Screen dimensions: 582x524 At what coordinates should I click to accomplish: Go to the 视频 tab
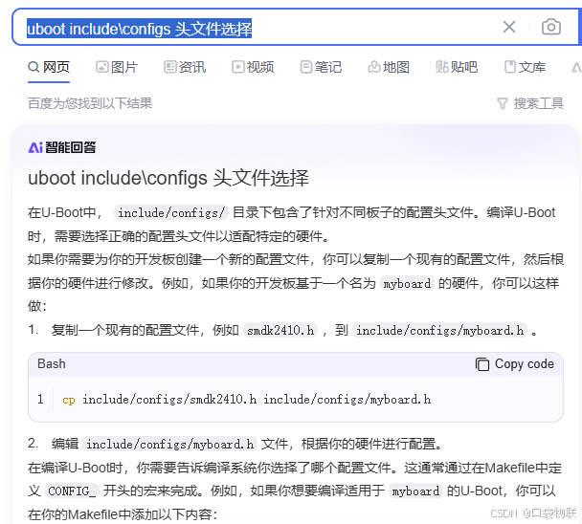pos(253,67)
